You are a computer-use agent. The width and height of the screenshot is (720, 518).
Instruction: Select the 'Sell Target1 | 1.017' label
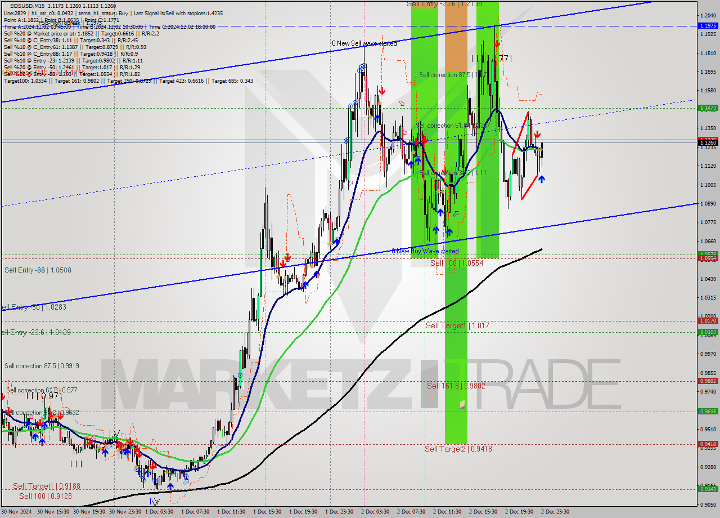[x=457, y=325]
